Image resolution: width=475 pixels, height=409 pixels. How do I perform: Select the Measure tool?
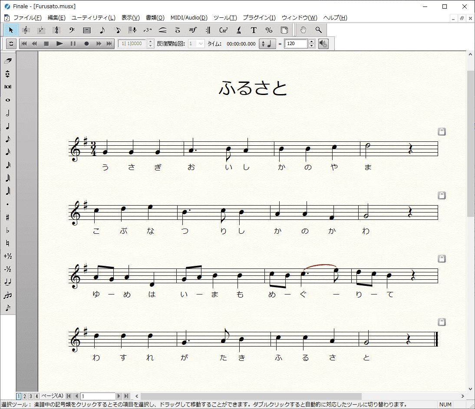click(87, 30)
